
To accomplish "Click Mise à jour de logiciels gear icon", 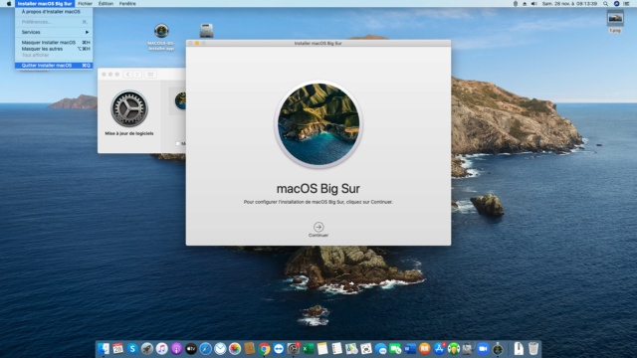I will point(129,108).
